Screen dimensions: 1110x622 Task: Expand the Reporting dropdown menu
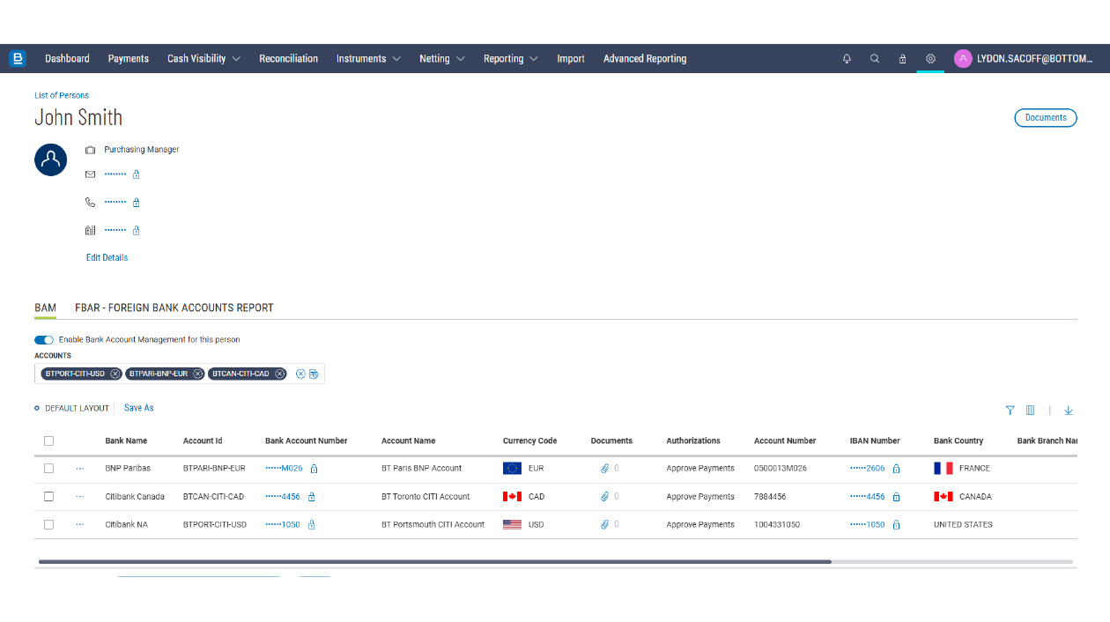tap(510, 59)
